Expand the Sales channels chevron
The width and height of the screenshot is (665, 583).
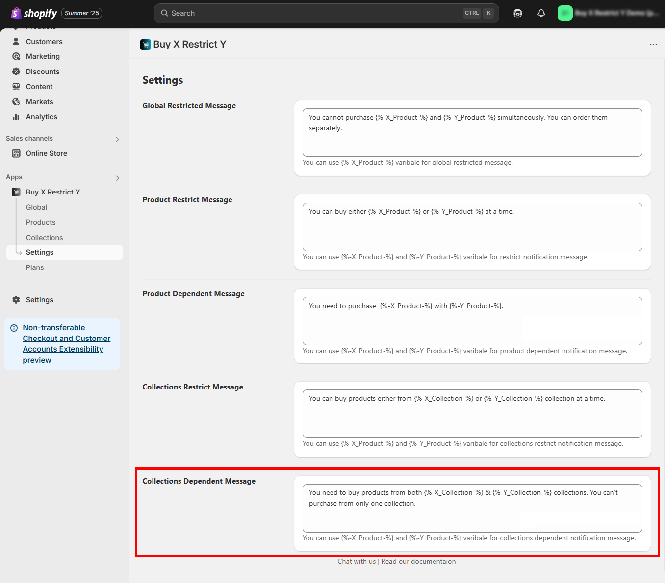(117, 139)
